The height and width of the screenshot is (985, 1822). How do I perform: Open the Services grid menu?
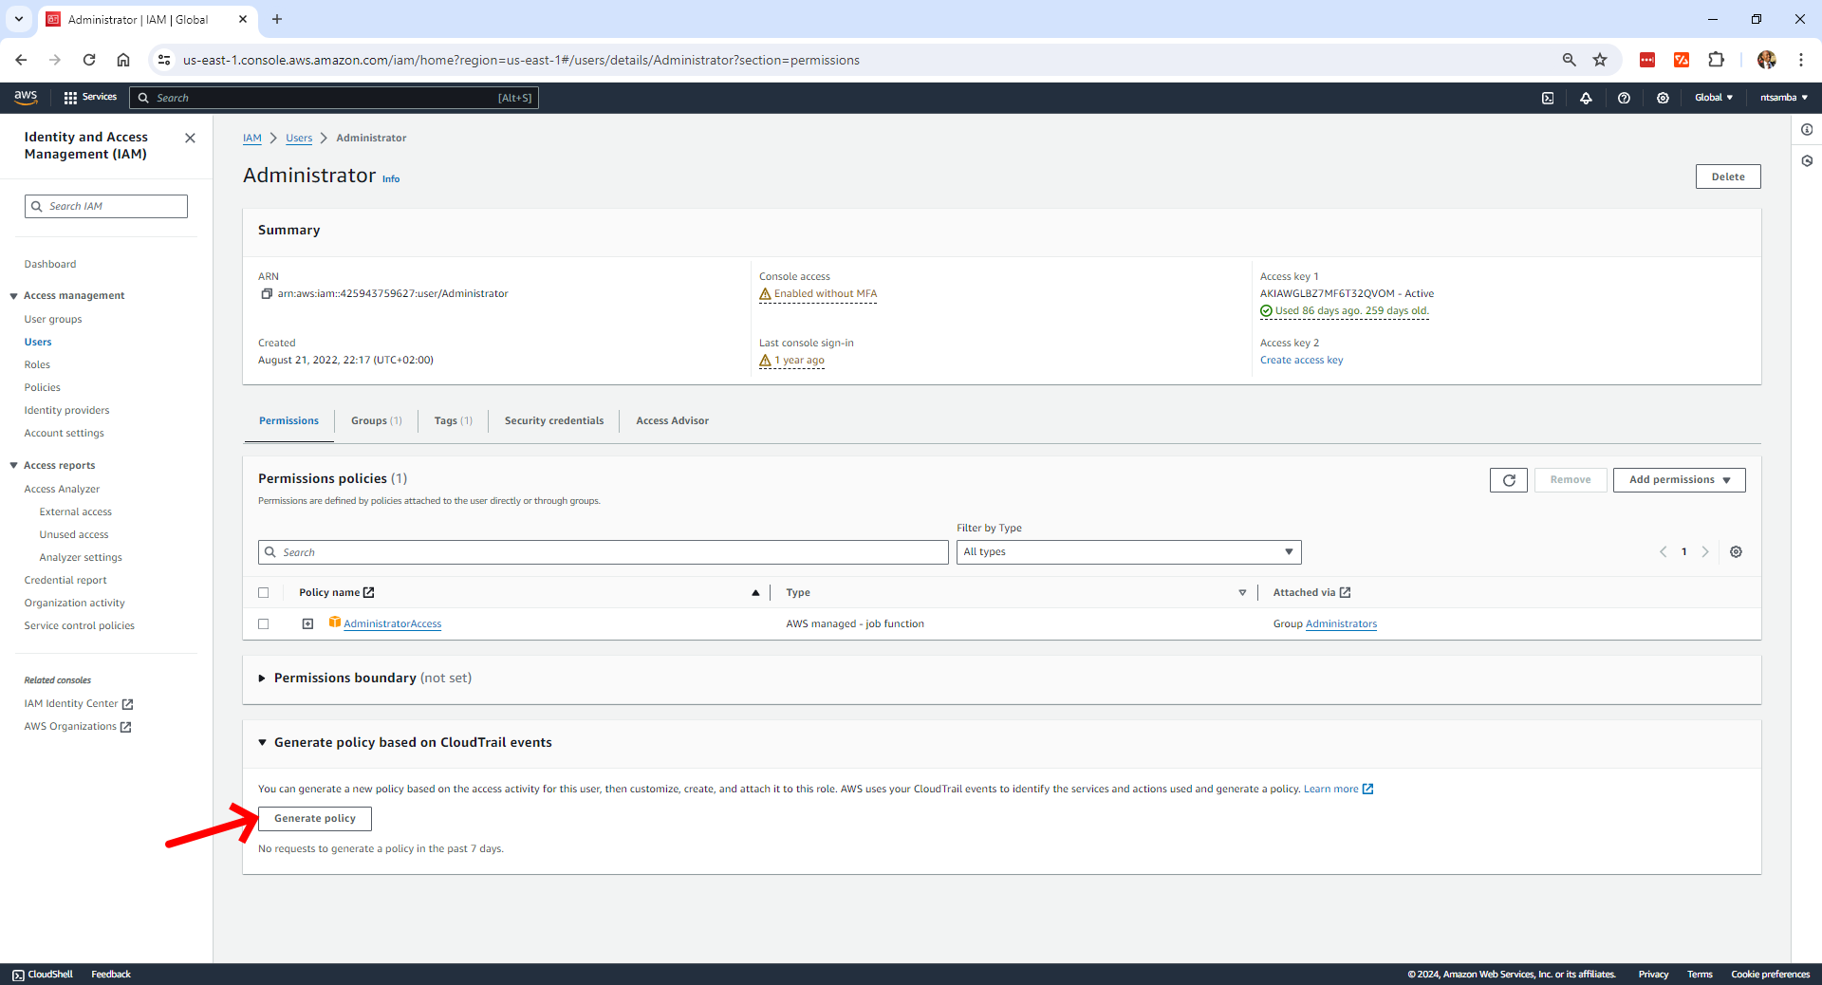[90, 98]
